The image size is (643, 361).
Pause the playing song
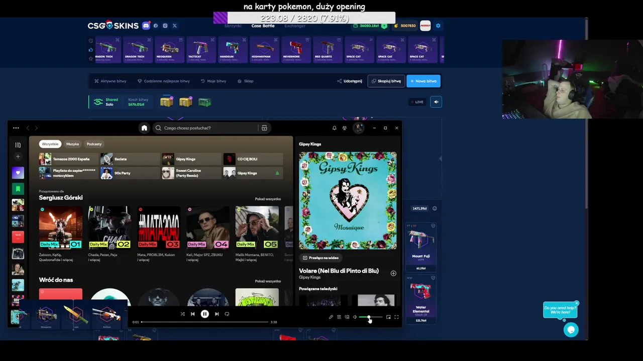[x=205, y=314]
